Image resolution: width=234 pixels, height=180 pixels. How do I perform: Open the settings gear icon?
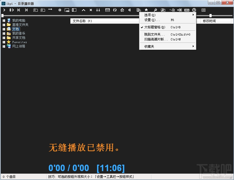(x=60, y=10)
